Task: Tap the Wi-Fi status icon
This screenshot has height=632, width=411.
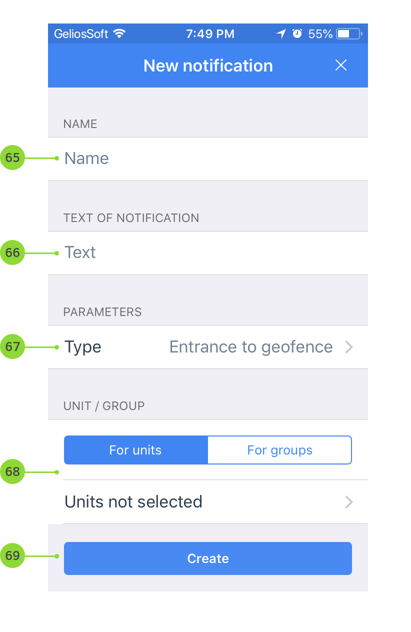Action: click(x=119, y=34)
